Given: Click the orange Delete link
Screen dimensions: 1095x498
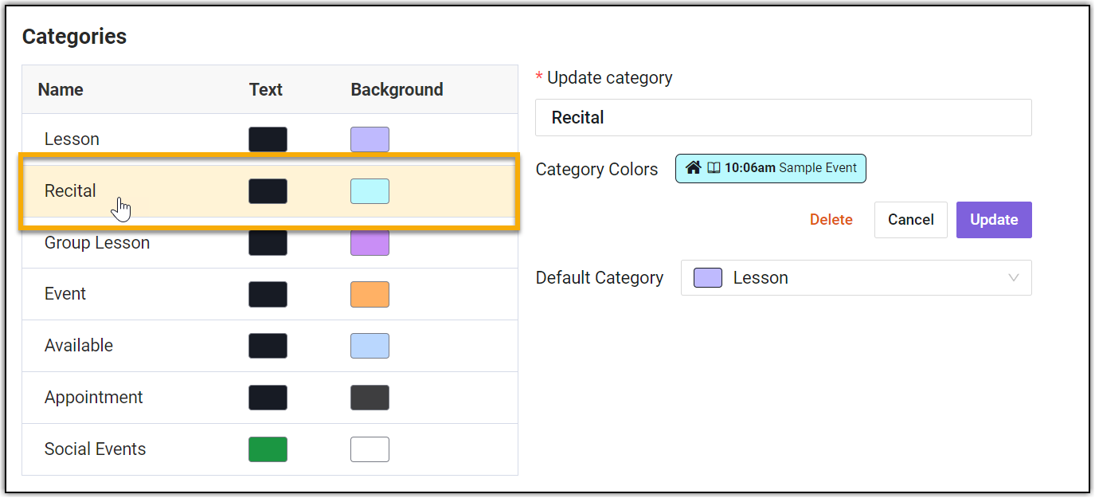Looking at the screenshot, I should click(831, 220).
